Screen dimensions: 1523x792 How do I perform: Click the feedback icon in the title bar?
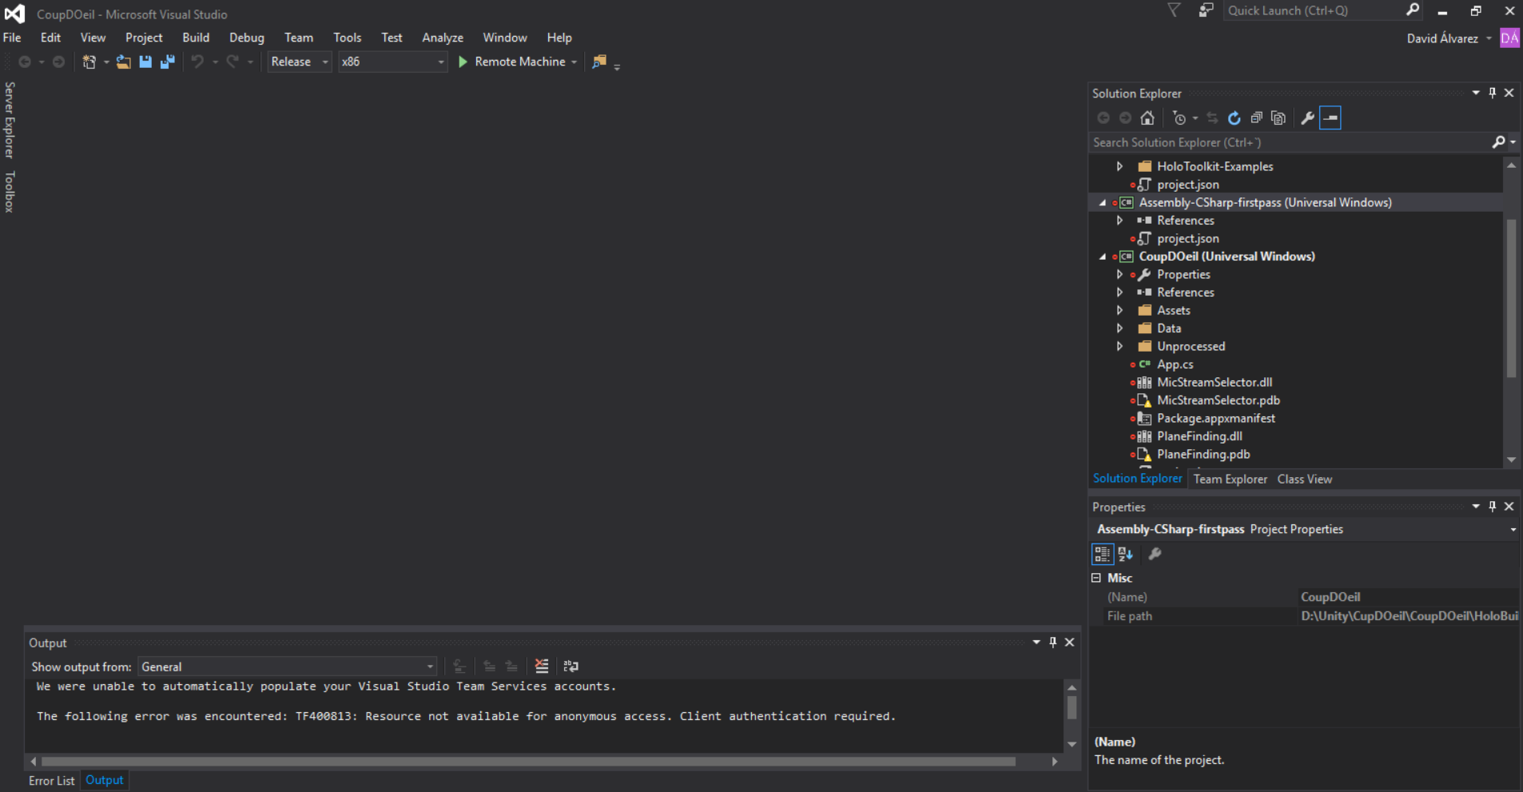pos(1206,10)
